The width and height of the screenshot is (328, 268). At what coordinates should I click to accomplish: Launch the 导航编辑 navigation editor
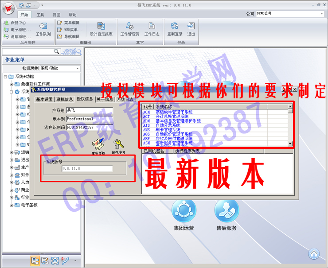pyautogui.click(x=68, y=37)
